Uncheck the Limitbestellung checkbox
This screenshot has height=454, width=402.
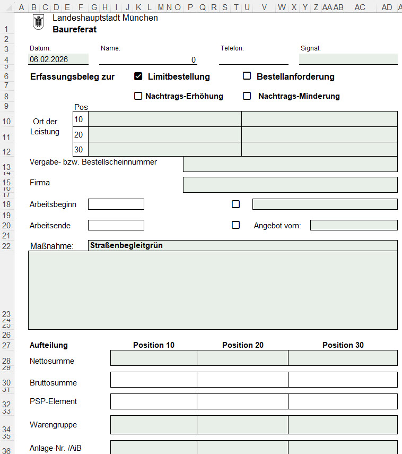coord(138,76)
